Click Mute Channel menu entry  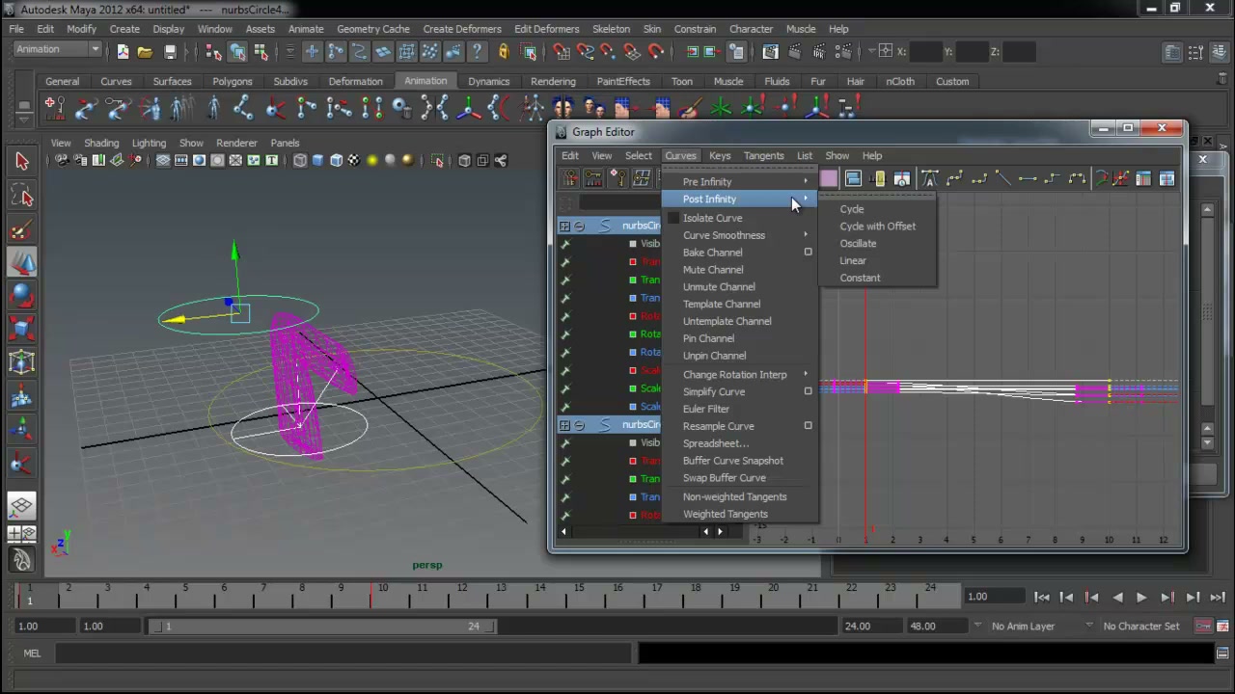tap(713, 270)
